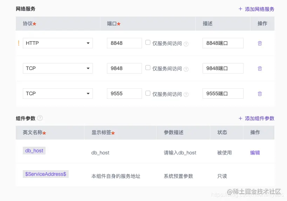Click help icon beside 9555 仅服务间访问
The image size is (287, 201).
point(186,95)
